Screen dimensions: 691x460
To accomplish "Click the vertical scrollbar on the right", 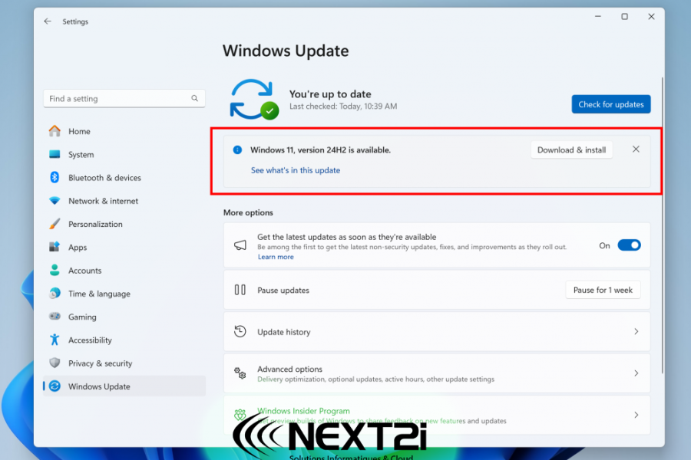I will [662, 225].
